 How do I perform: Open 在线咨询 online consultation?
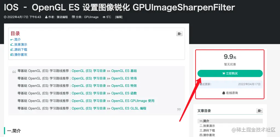(230, 93)
